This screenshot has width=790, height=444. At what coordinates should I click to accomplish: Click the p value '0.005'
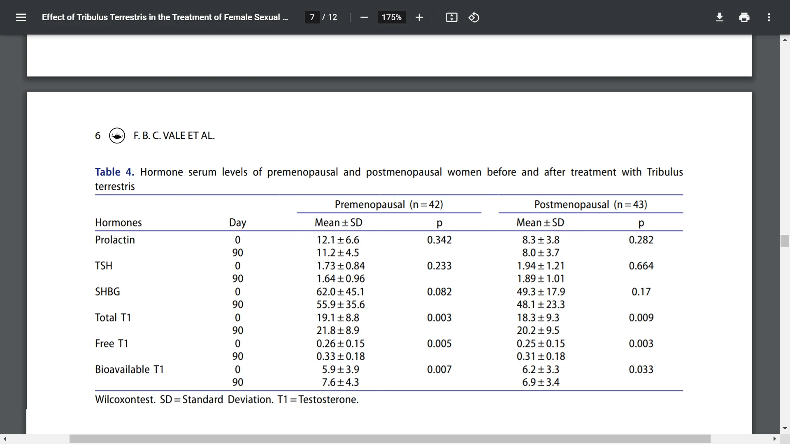pyautogui.click(x=439, y=343)
